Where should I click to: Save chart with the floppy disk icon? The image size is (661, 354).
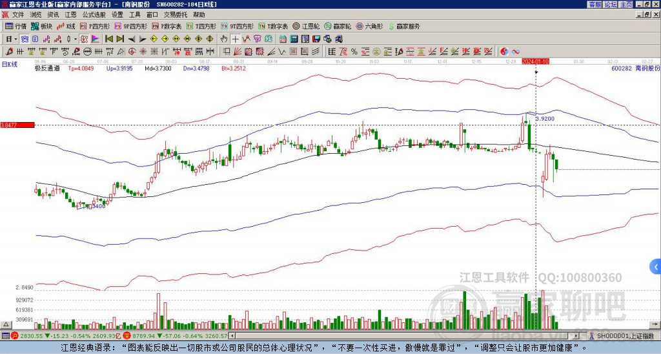[316, 39]
